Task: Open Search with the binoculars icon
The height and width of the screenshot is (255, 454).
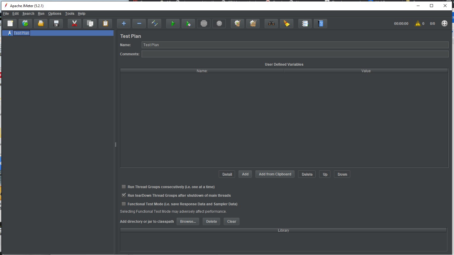Action: [271, 24]
